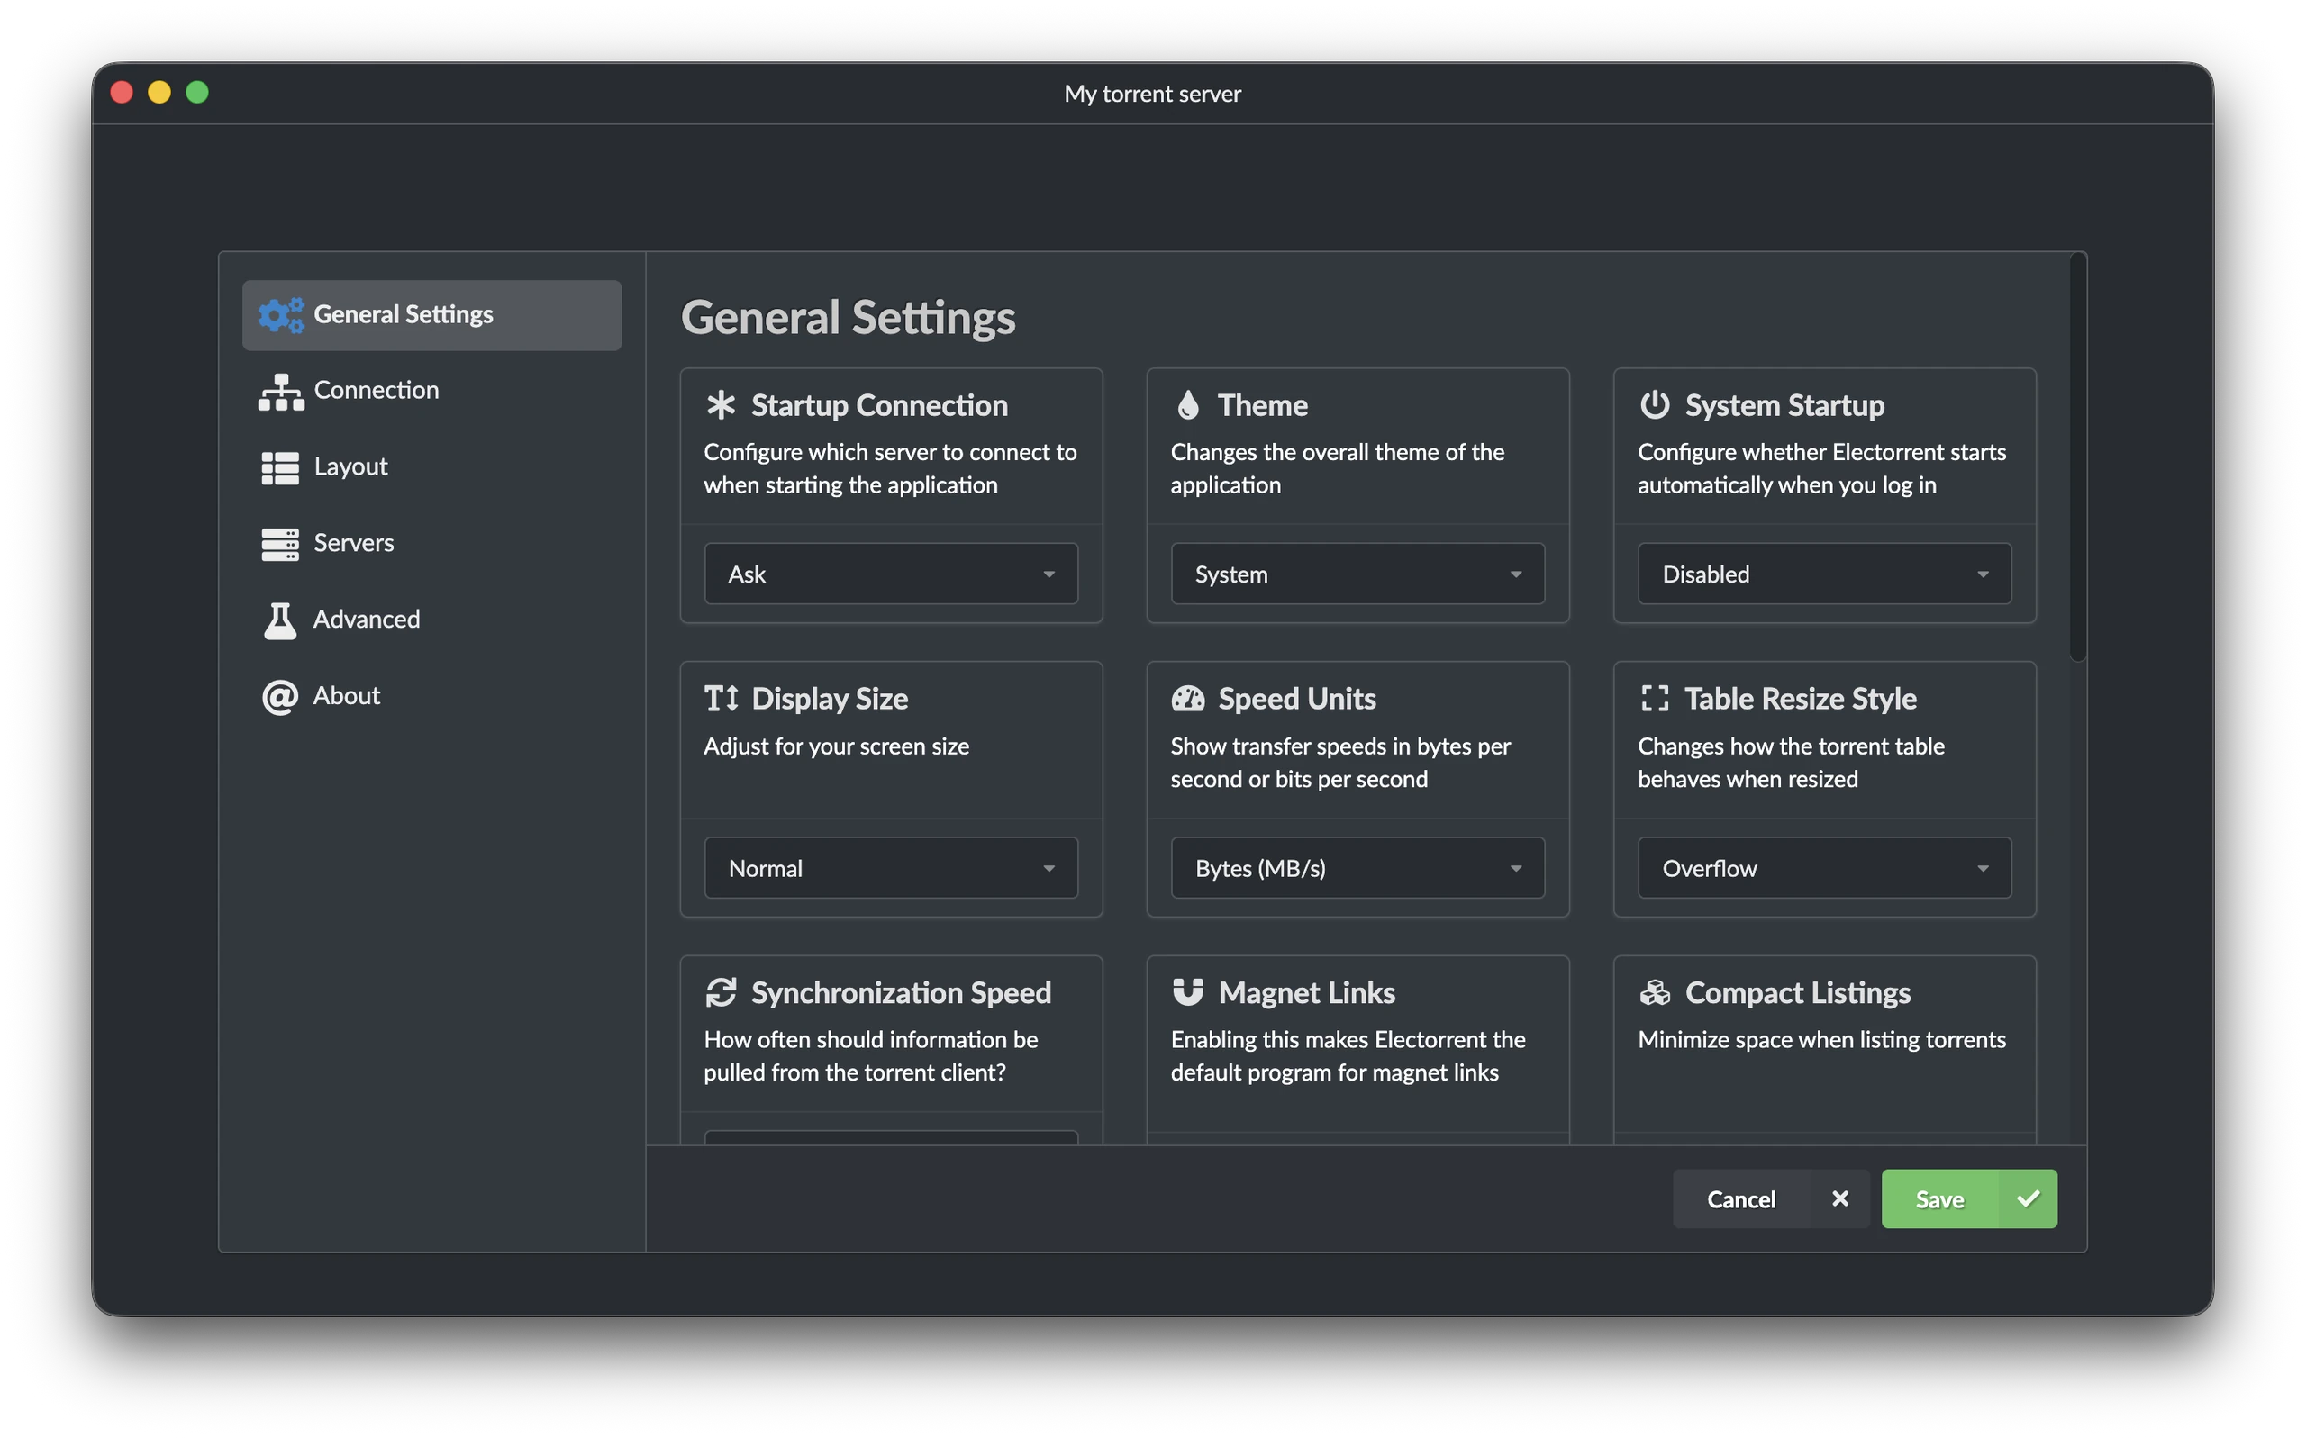Click the X icon next to Cancel
This screenshot has height=1438, width=2306.
tap(1840, 1198)
